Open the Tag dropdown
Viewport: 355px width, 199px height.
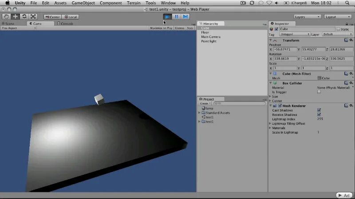(x=295, y=34)
